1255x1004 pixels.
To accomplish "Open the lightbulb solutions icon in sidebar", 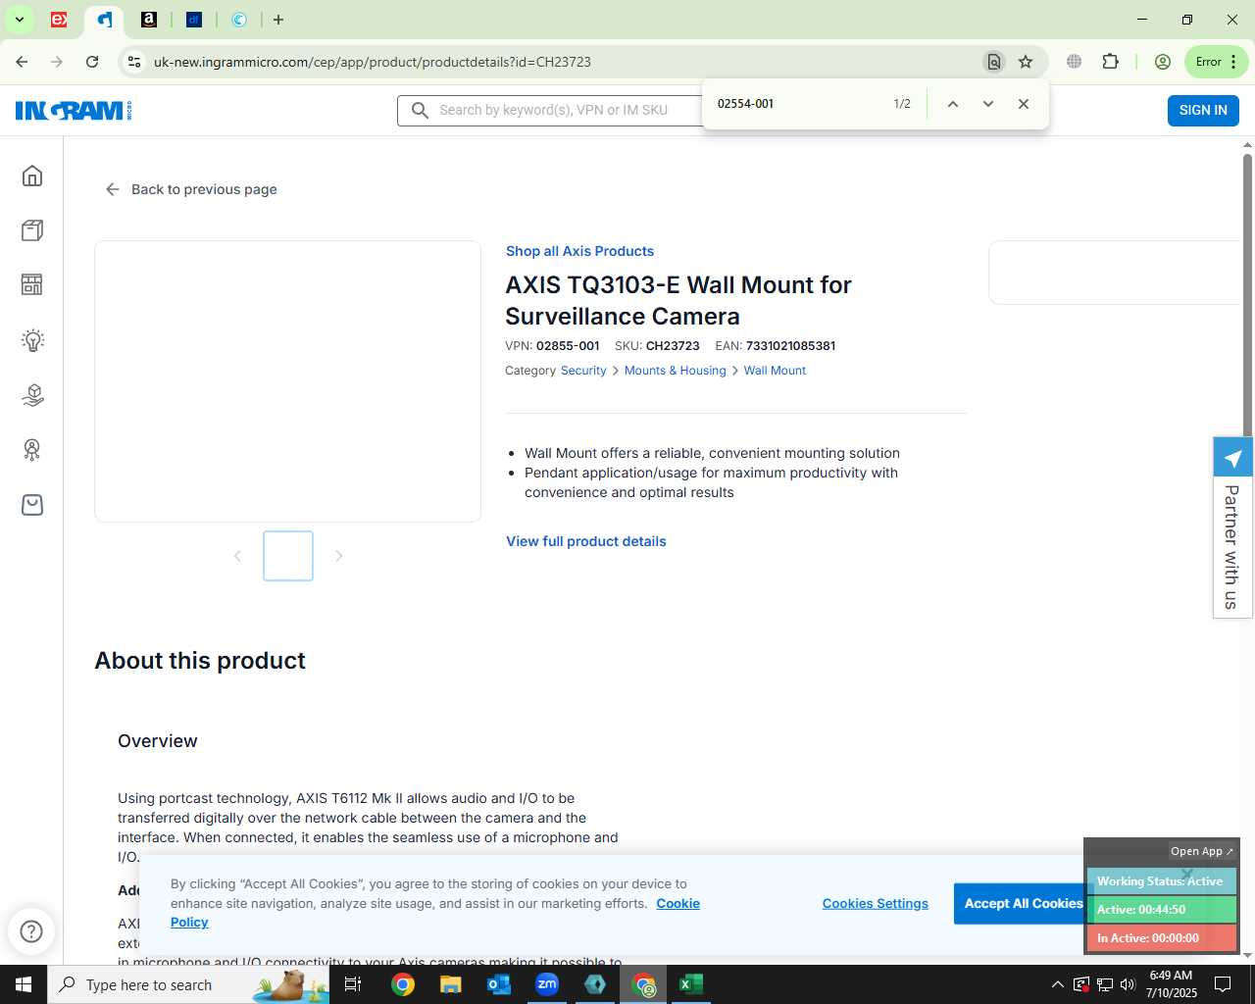I will pyautogui.click(x=32, y=340).
